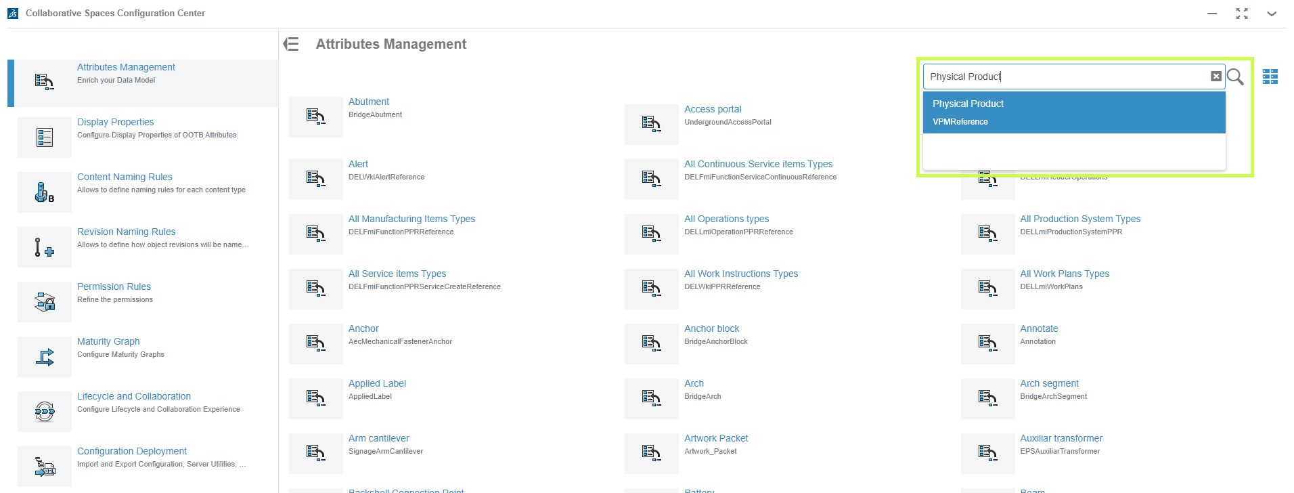Viewport: 1294px width, 493px height.
Task: Clear the search field text
Action: [x=1215, y=77]
